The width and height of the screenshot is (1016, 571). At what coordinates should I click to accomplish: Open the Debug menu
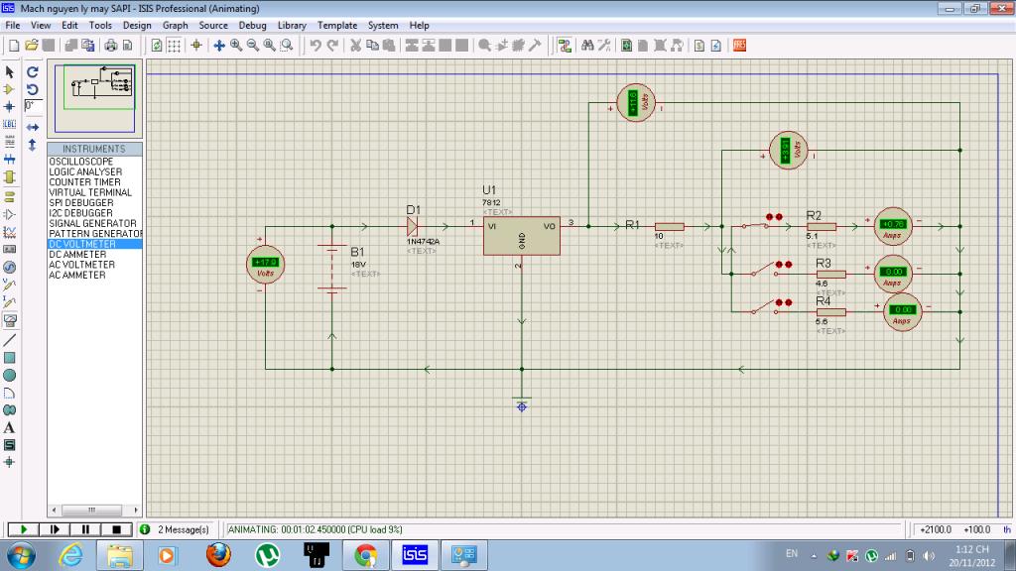[252, 25]
